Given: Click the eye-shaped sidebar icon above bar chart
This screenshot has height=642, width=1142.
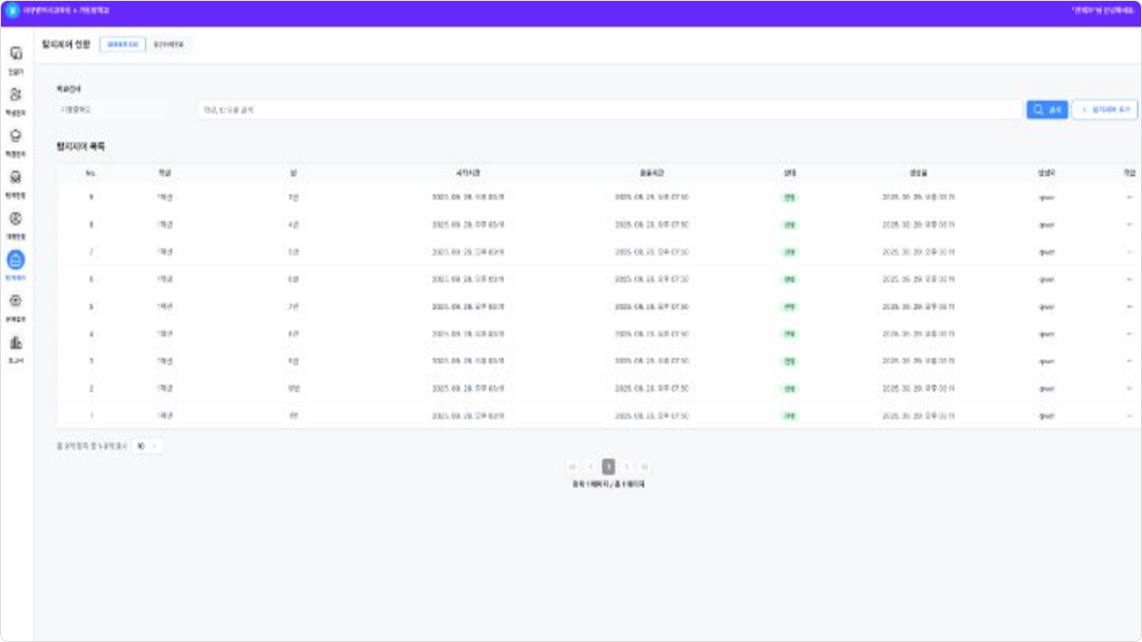Looking at the screenshot, I should 16,302.
